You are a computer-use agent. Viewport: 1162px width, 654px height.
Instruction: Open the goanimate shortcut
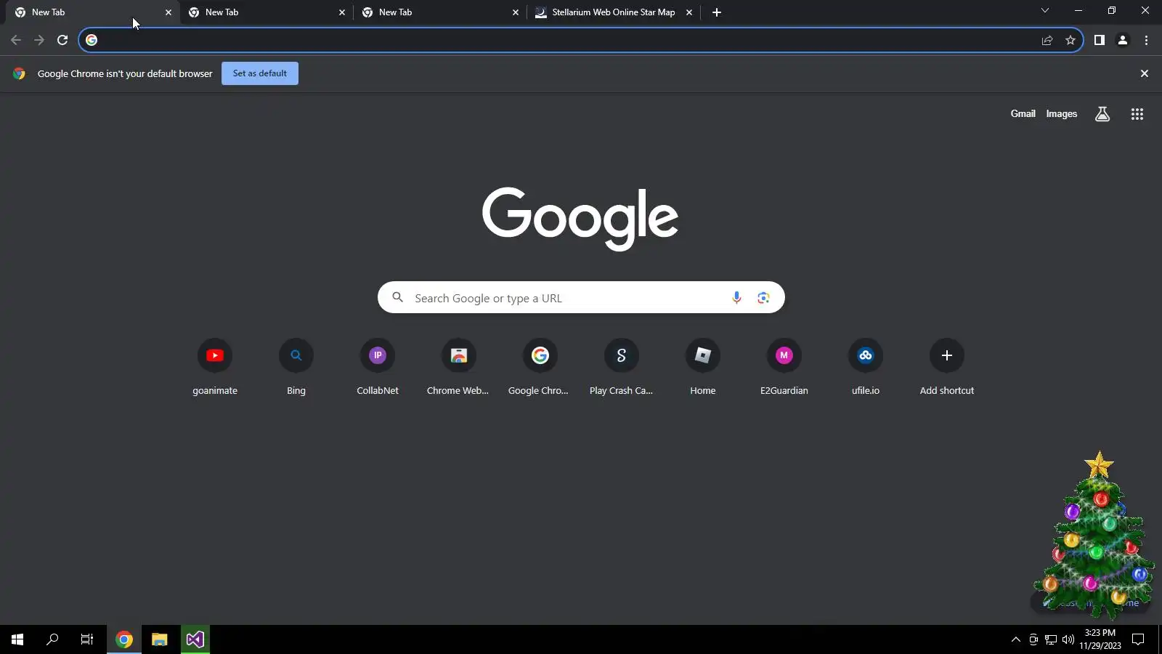[215, 368]
